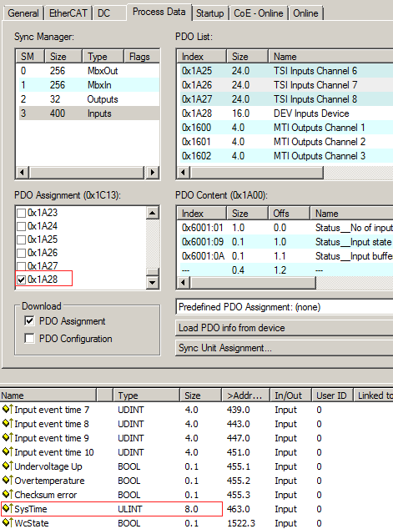Sort variable list by Name column header
Viewport: 393px width, 529px height.
[48, 395]
